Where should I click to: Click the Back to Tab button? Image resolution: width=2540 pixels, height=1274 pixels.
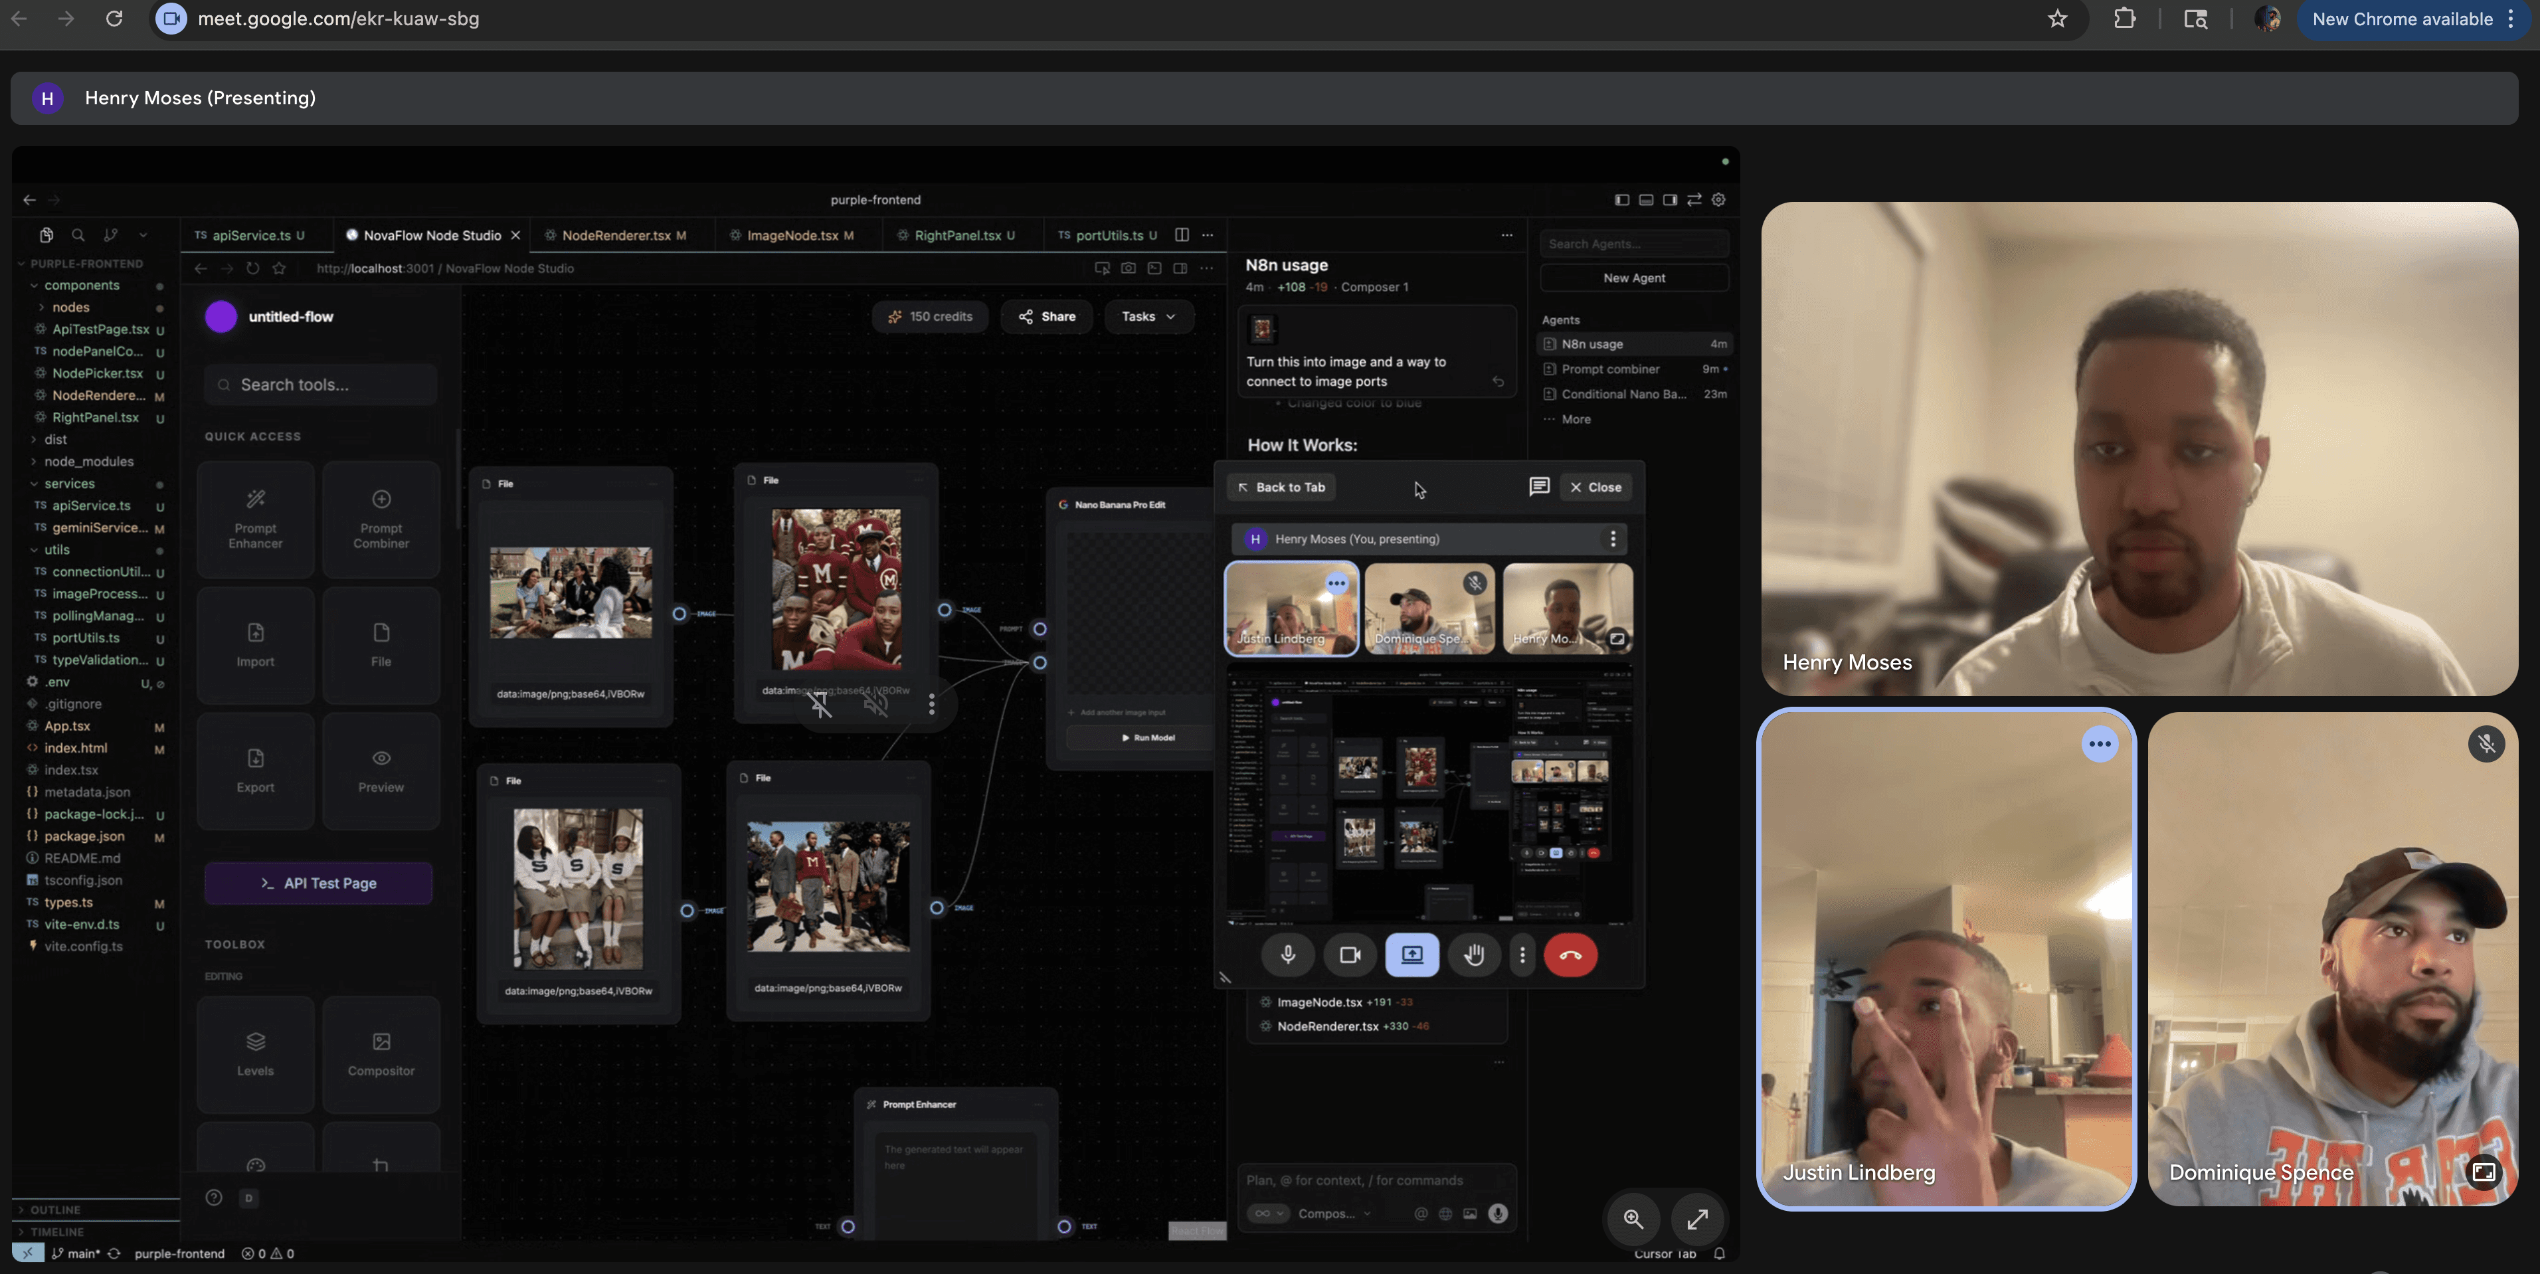[x=1281, y=487]
